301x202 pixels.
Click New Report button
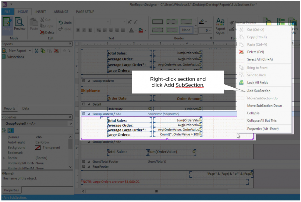14,51
